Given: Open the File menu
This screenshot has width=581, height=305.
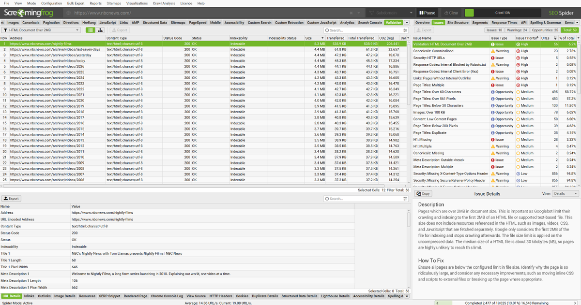Looking at the screenshot, I should pos(7,3).
